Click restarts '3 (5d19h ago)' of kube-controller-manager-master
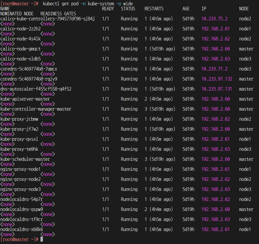The height and width of the screenshot is (244, 259). [x=160, y=109]
